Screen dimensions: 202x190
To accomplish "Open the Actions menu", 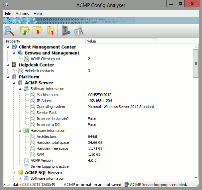I will click(x=22, y=14).
